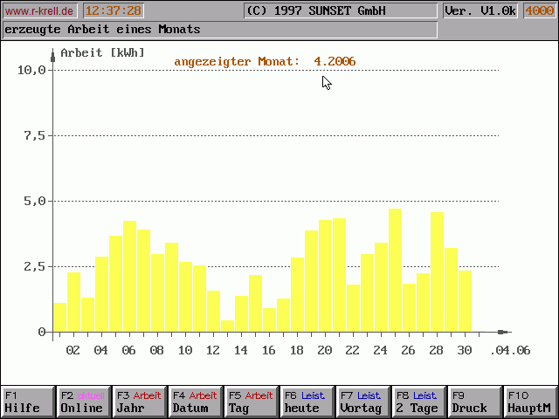This screenshot has height=419, width=559.
Task: Click the 12:37:28 clock display
Action: [114, 10]
